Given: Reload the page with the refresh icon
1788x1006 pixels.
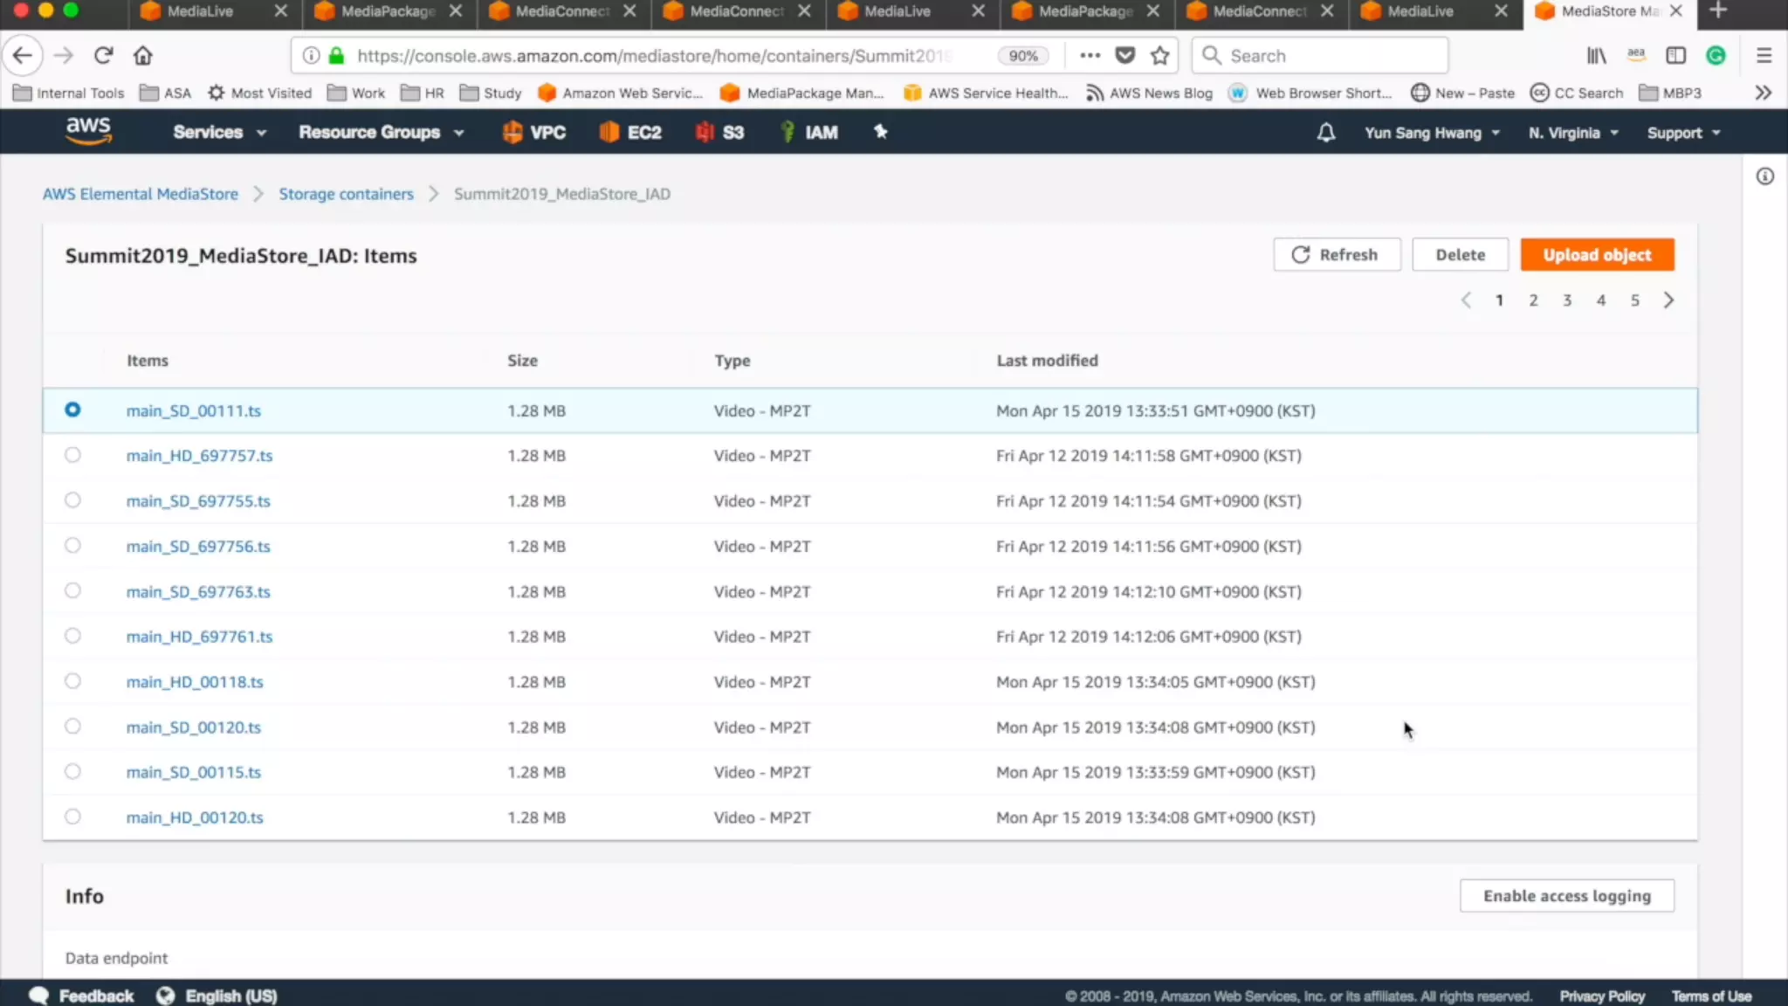Looking at the screenshot, I should [x=103, y=56].
